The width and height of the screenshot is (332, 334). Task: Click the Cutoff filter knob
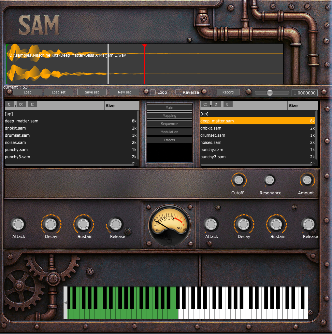(x=238, y=180)
